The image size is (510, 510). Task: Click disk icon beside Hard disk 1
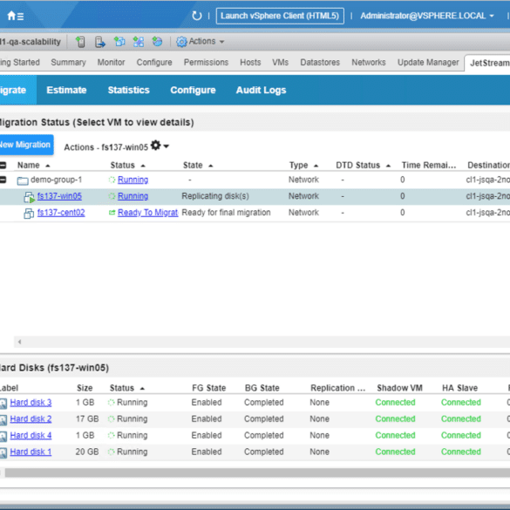pyautogui.click(x=3, y=452)
